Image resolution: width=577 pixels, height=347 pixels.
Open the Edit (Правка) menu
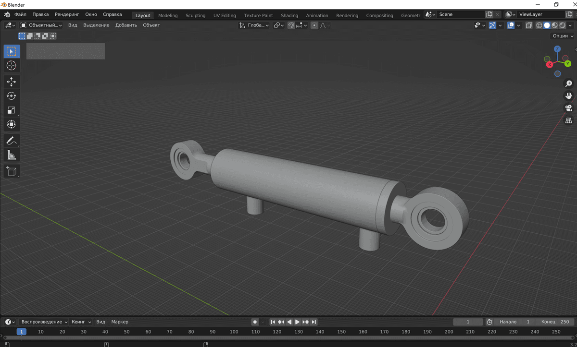pyautogui.click(x=41, y=14)
